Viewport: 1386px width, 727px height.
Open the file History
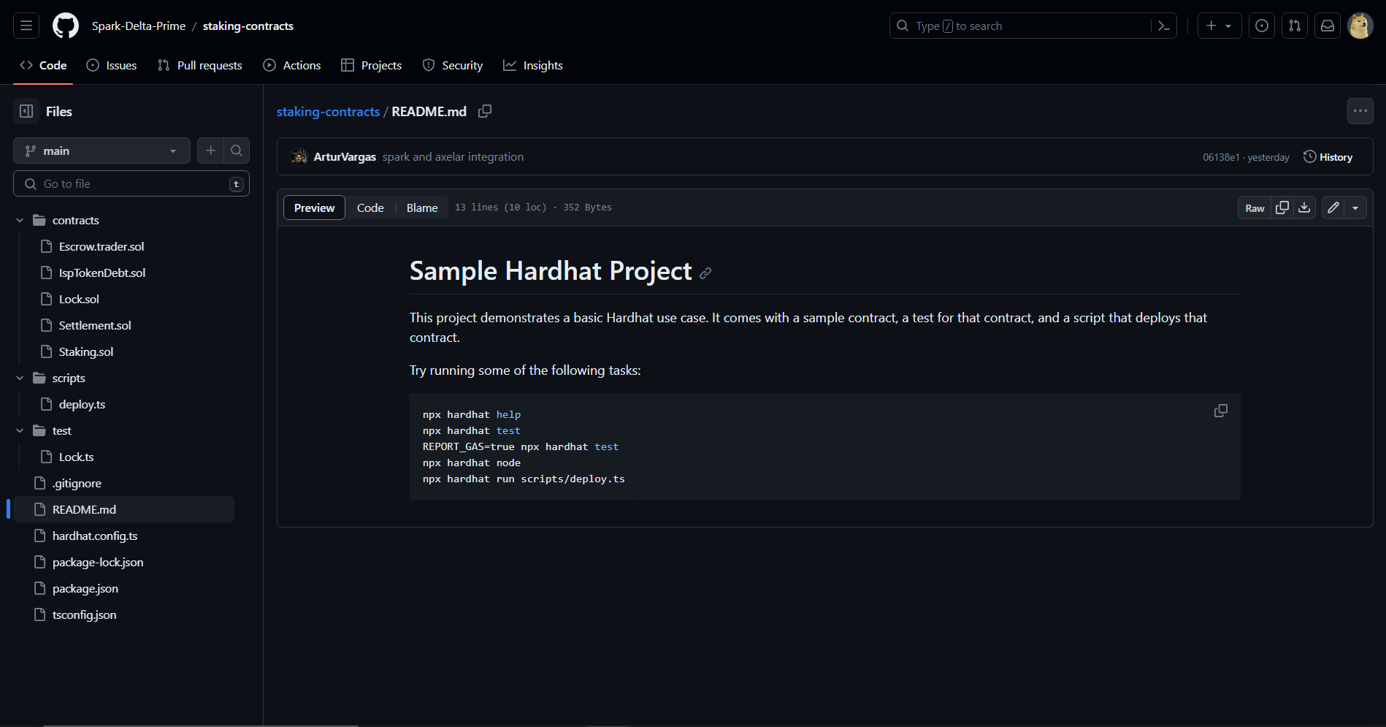1328,157
